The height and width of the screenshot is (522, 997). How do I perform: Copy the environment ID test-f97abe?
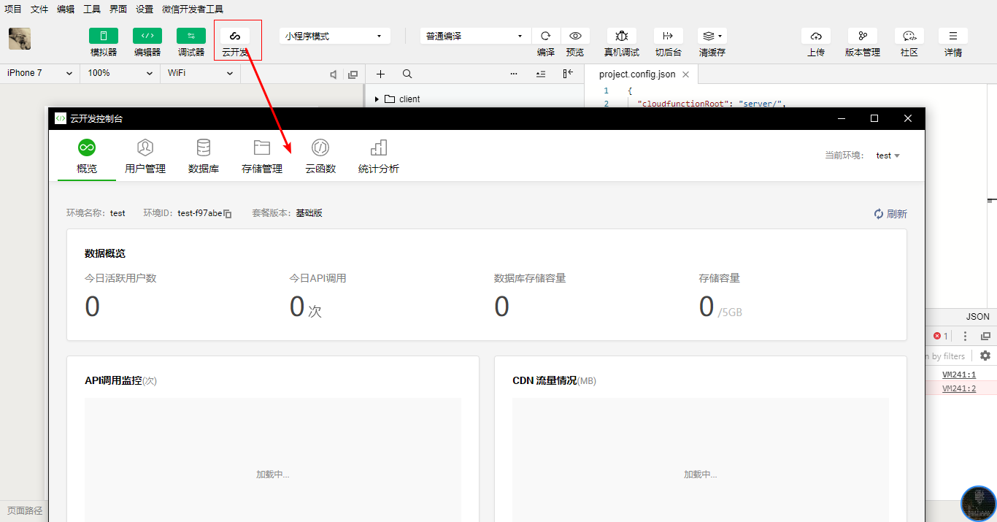pos(228,214)
